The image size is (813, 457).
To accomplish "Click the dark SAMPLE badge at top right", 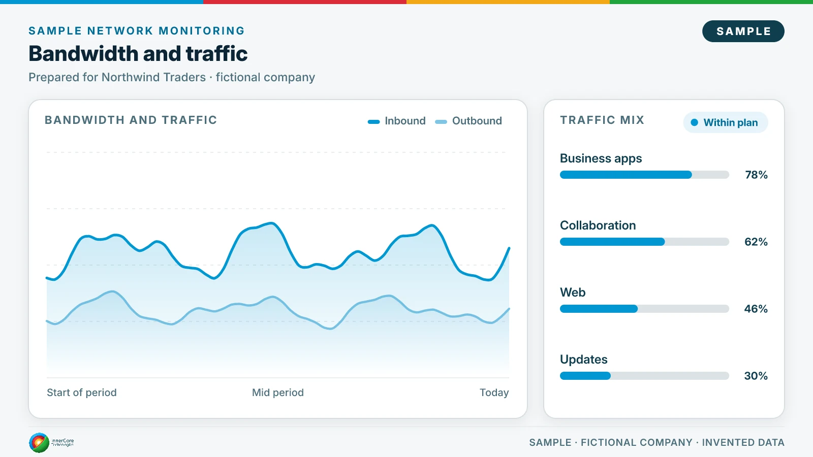I will coord(743,31).
